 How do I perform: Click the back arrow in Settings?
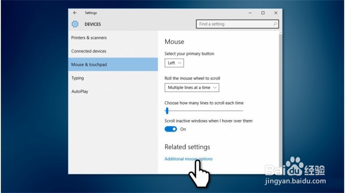[x=75, y=13]
